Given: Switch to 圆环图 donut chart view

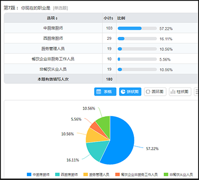Looking at the screenshot, I should point(155,92).
